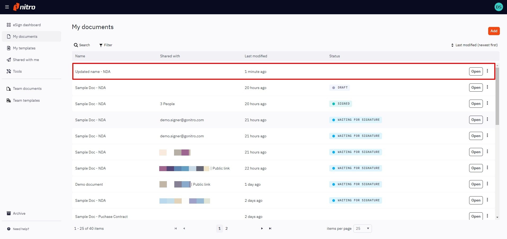Image resolution: width=507 pixels, height=239 pixels.
Task: Click the DS user avatar
Action: [499, 7]
